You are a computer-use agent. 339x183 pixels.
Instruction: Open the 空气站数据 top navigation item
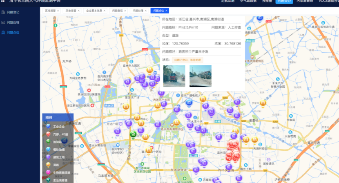click(x=248, y=1)
